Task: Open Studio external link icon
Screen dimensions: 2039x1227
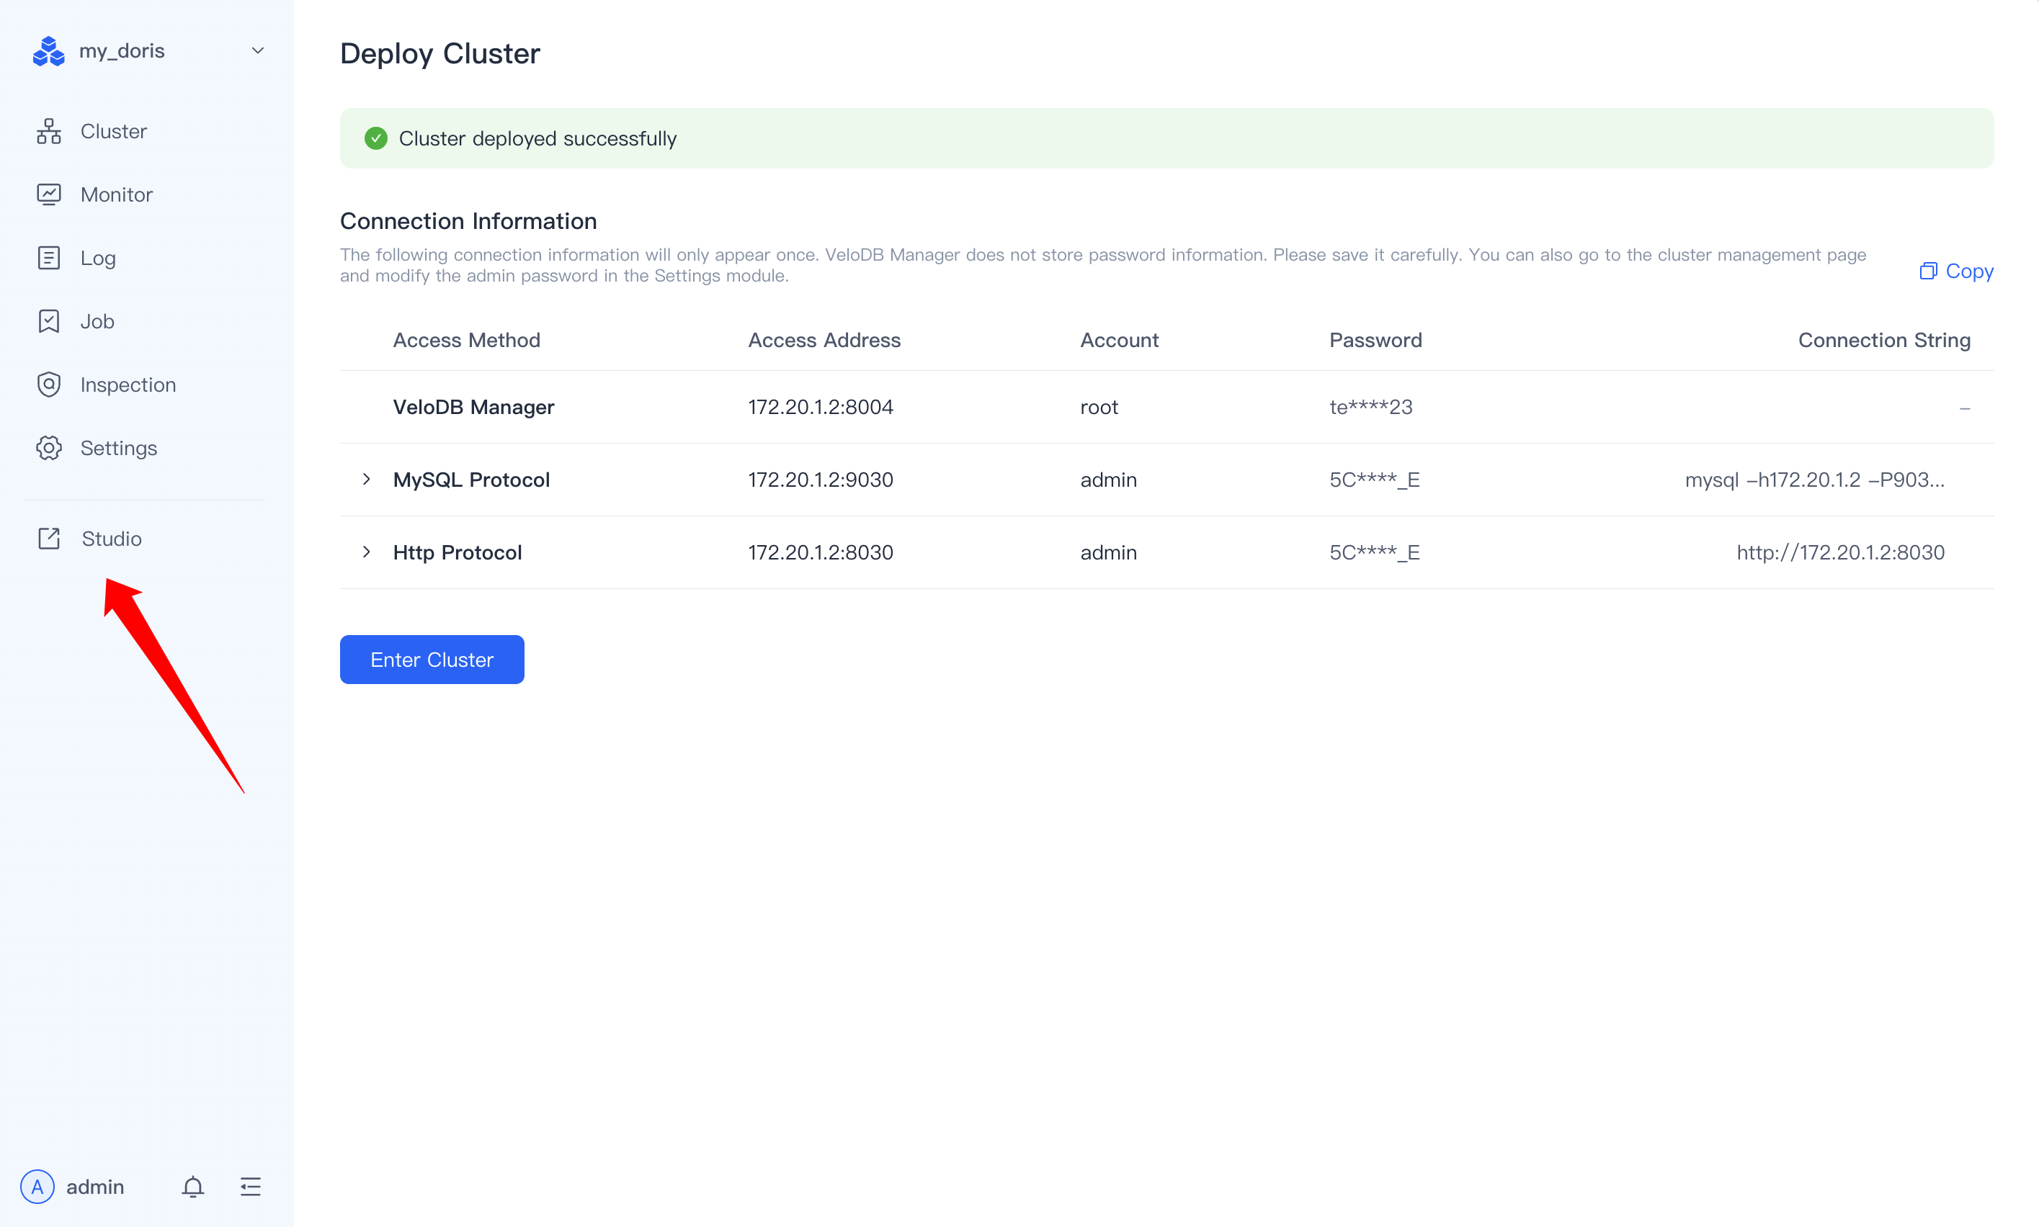Action: (49, 539)
